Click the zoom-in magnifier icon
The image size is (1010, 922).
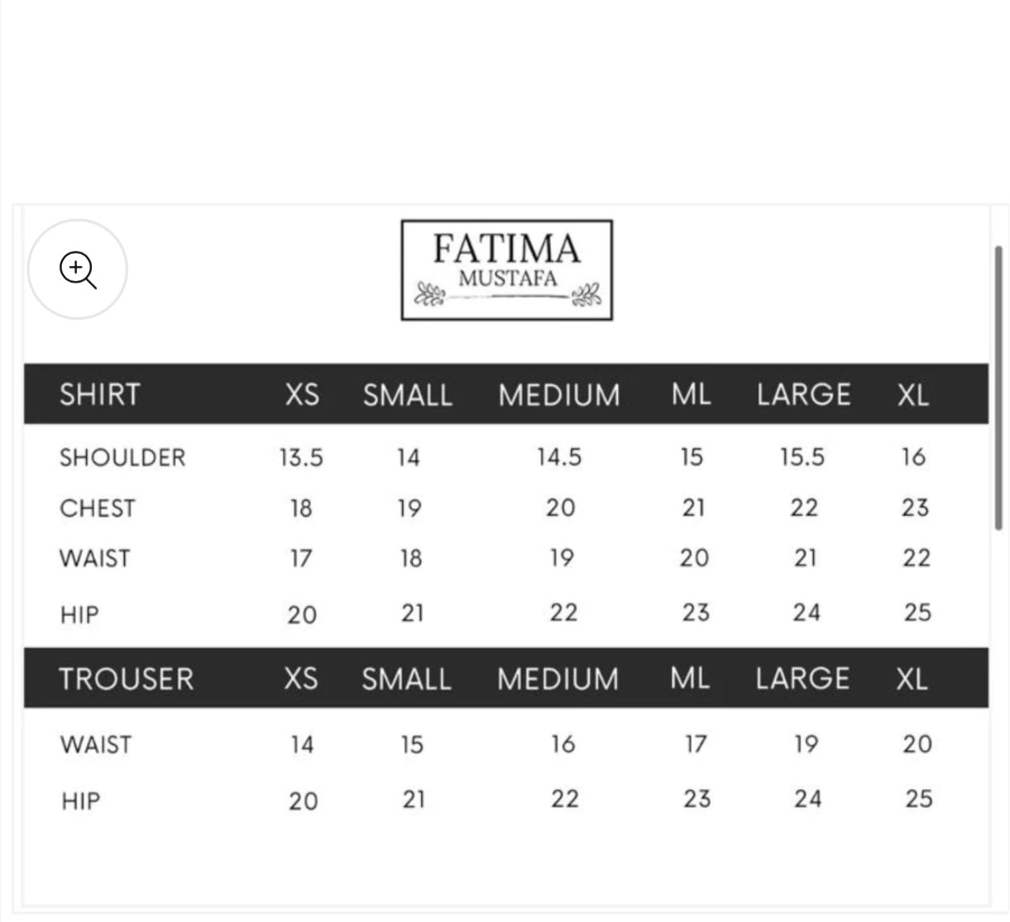point(78,270)
